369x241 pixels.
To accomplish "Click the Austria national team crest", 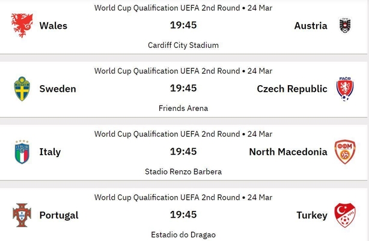I will tap(345, 25).
